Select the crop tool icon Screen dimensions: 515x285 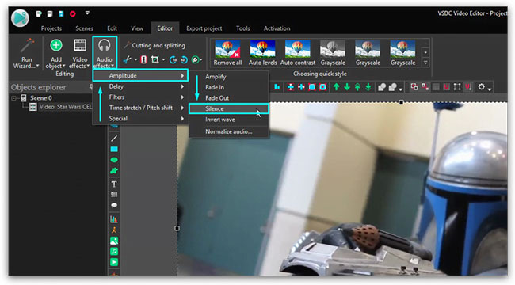pos(154,59)
